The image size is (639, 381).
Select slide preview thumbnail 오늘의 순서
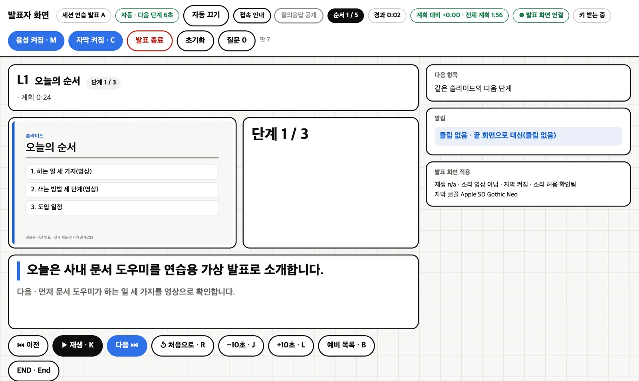[x=122, y=183]
